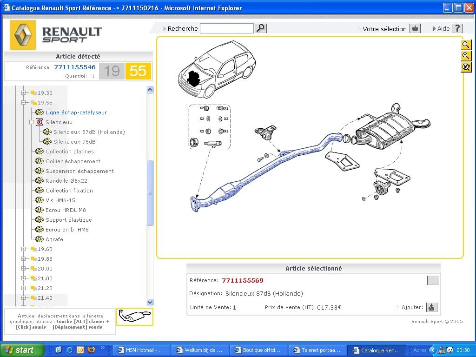Screen dimensions: 476x357
Task: Open reference 7711155546 link
Action: click(75, 67)
